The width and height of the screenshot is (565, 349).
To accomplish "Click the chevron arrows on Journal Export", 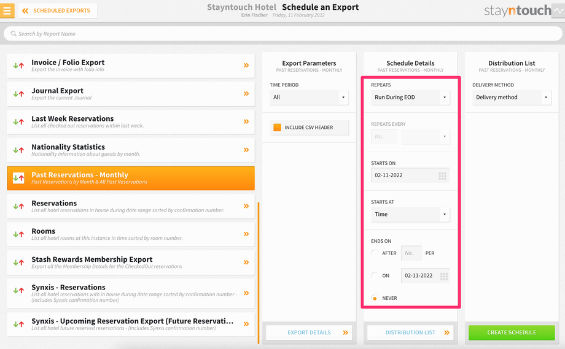I will [x=246, y=94].
